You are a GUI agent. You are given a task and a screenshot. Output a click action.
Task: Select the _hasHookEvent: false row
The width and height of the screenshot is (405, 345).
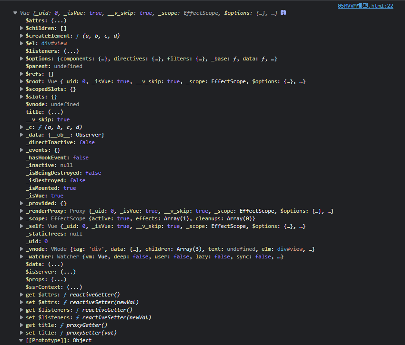(x=57, y=158)
